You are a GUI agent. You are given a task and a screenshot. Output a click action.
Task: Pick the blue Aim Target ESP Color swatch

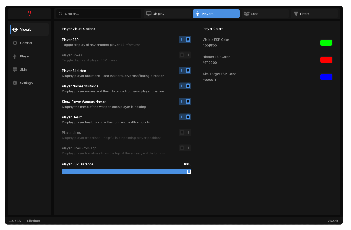pos(326,77)
